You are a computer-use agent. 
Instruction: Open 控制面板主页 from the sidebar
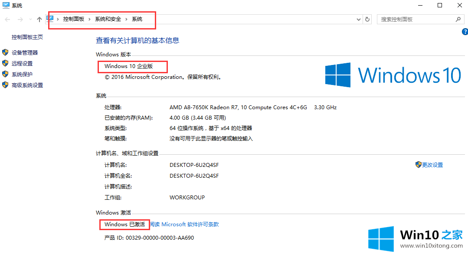[27, 37]
